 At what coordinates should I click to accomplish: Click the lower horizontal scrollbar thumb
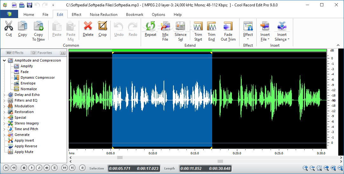[220, 161]
